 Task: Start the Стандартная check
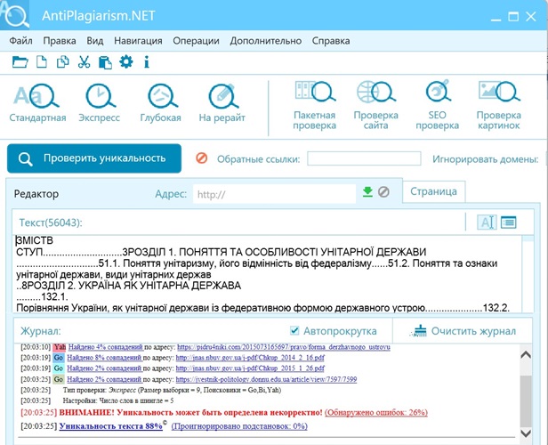point(37,103)
